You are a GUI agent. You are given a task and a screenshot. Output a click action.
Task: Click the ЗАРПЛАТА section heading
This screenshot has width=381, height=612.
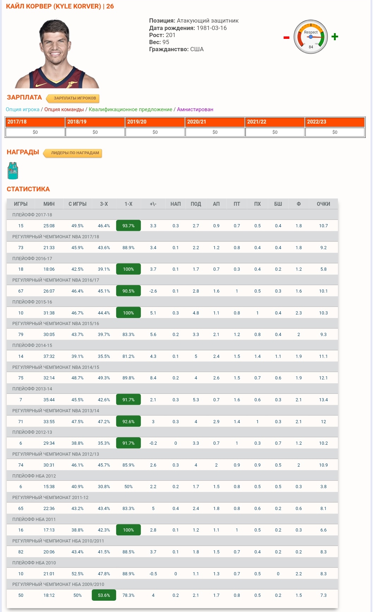[x=24, y=97]
